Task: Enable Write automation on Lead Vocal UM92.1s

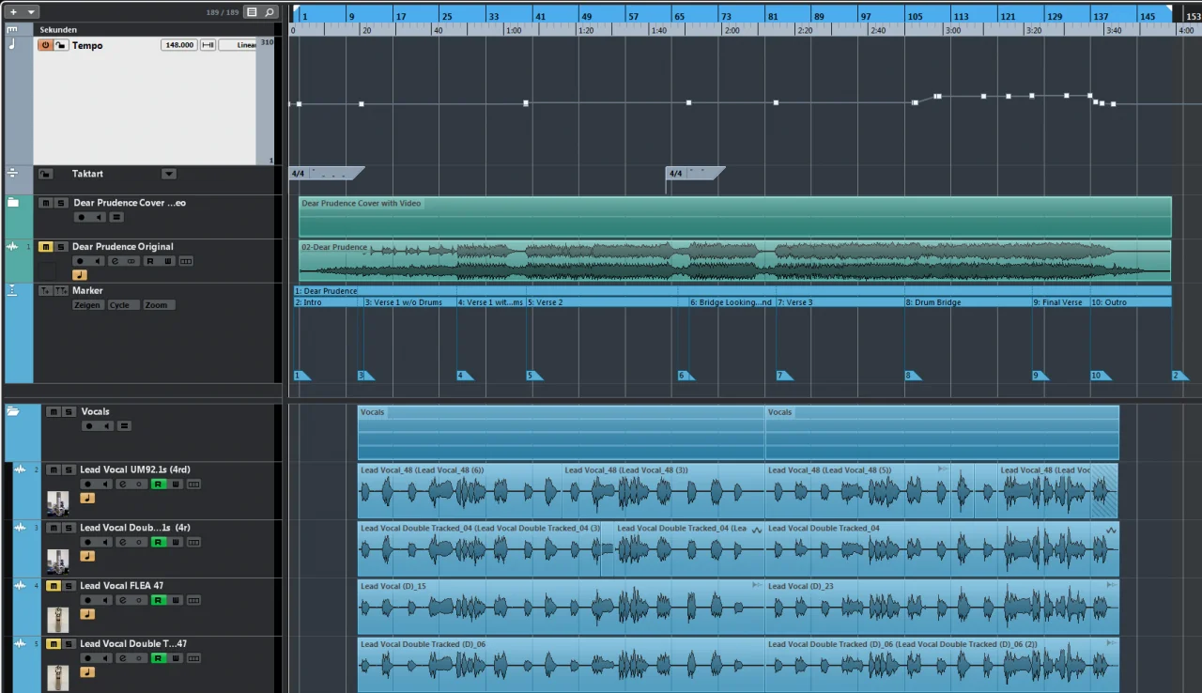Action: tap(176, 485)
